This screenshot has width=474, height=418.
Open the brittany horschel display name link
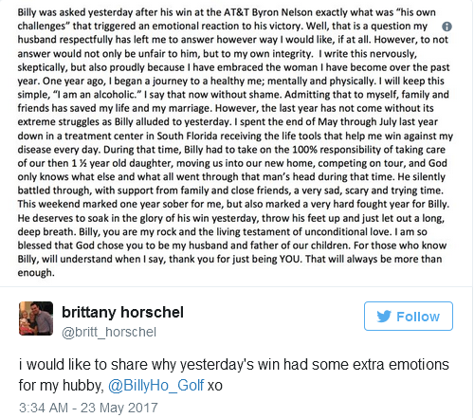tap(122, 312)
